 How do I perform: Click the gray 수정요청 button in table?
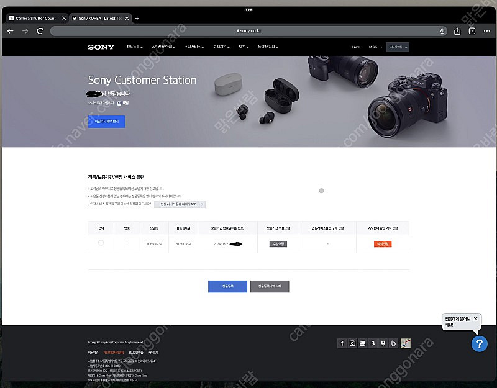click(278, 244)
